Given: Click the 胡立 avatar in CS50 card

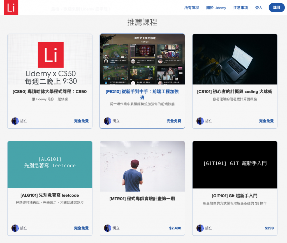Looking at the screenshot, I should [x=15, y=121].
